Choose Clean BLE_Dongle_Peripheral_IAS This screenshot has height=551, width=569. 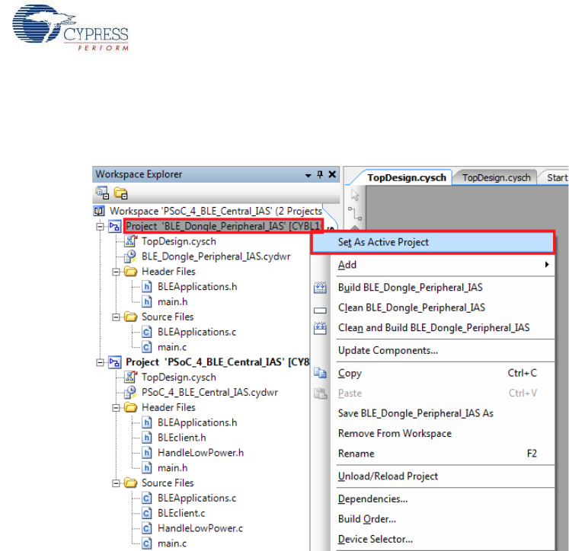(443, 307)
